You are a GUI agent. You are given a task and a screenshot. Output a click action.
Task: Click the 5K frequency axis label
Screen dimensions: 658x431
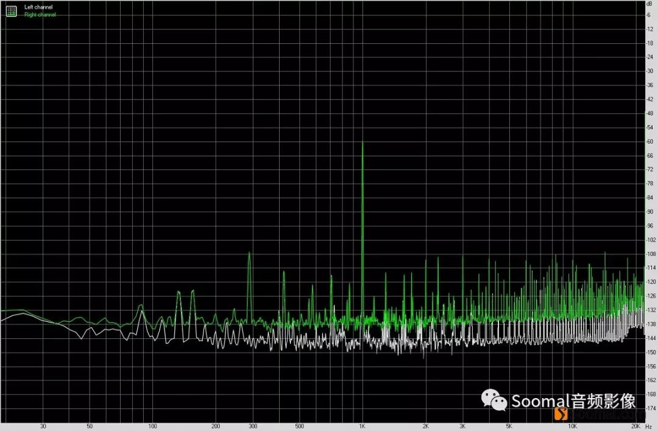tap(509, 426)
